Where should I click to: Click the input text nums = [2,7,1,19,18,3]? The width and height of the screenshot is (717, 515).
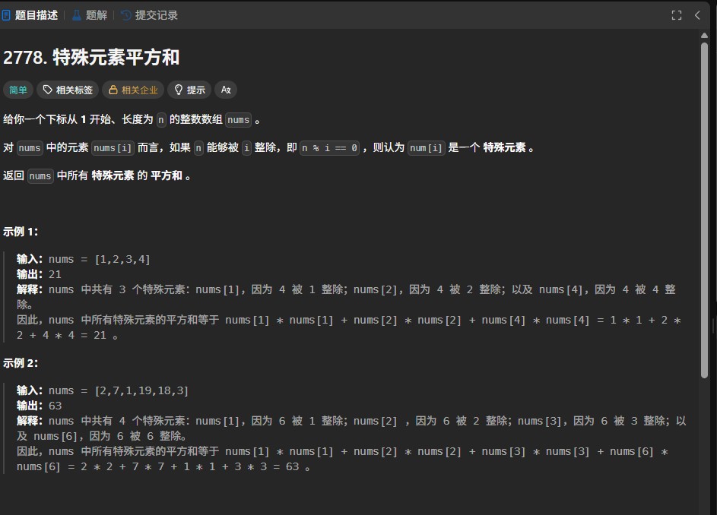point(119,390)
